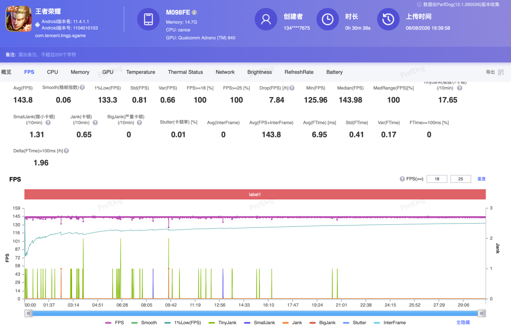Open the M098FE device info icon
The height and width of the screenshot is (327, 511).
pos(194,12)
